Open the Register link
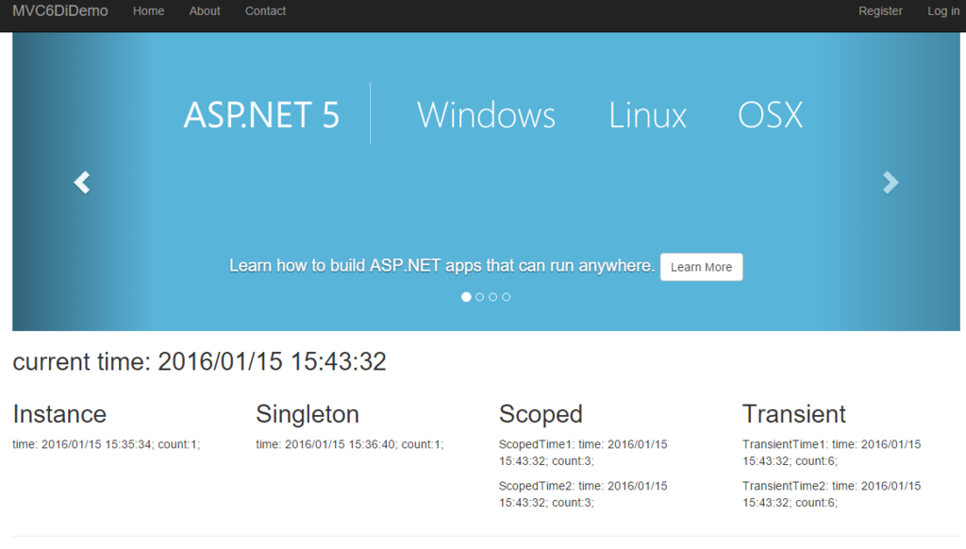The image size is (966, 549). [880, 11]
